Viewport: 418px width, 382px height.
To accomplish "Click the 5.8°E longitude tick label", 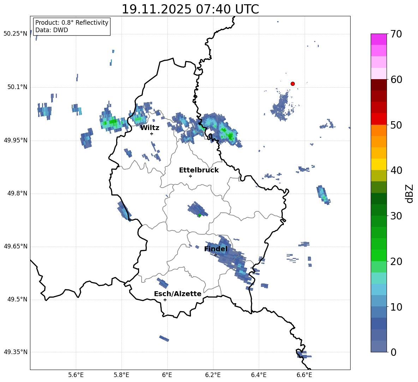I will point(121,375).
